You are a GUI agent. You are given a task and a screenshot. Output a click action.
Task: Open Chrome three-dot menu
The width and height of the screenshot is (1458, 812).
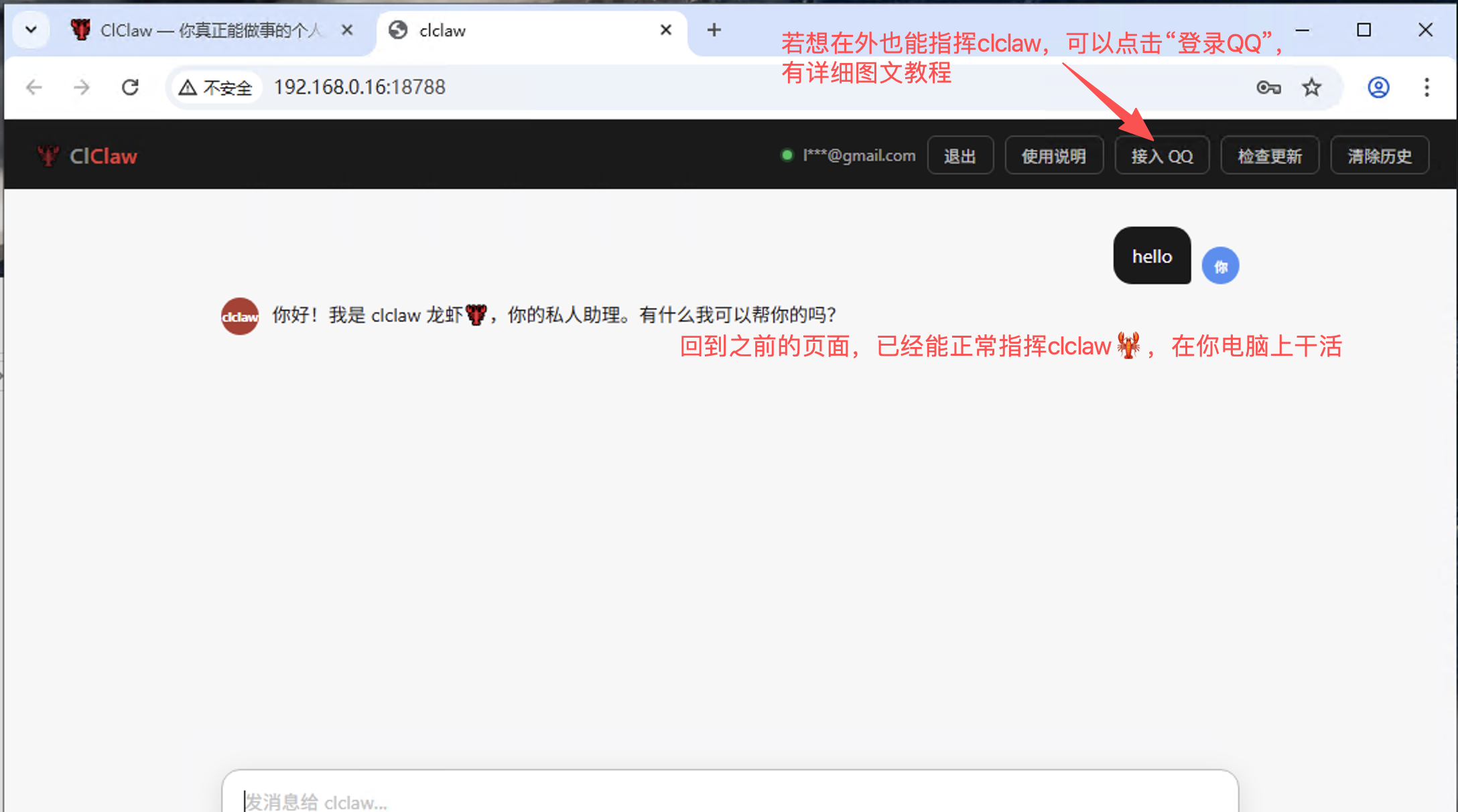pos(1427,87)
